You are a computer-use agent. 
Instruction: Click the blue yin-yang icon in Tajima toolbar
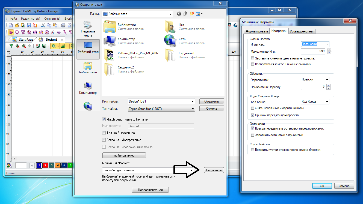[x=235, y=25]
